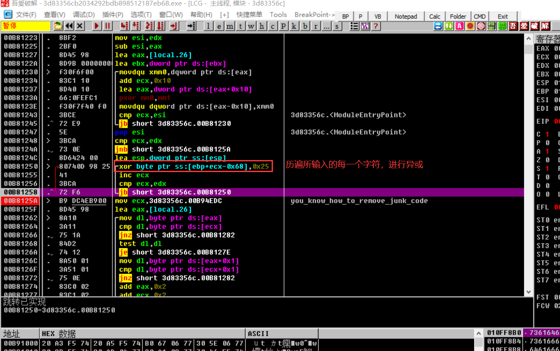Click Execute Till Return toolbar icon
560x351 pixels.
click(174, 26)
